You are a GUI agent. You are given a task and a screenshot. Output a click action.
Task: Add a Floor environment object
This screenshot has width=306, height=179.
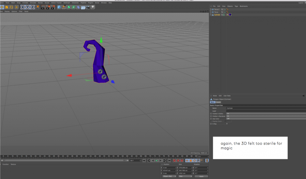click(x=83, y=7)
